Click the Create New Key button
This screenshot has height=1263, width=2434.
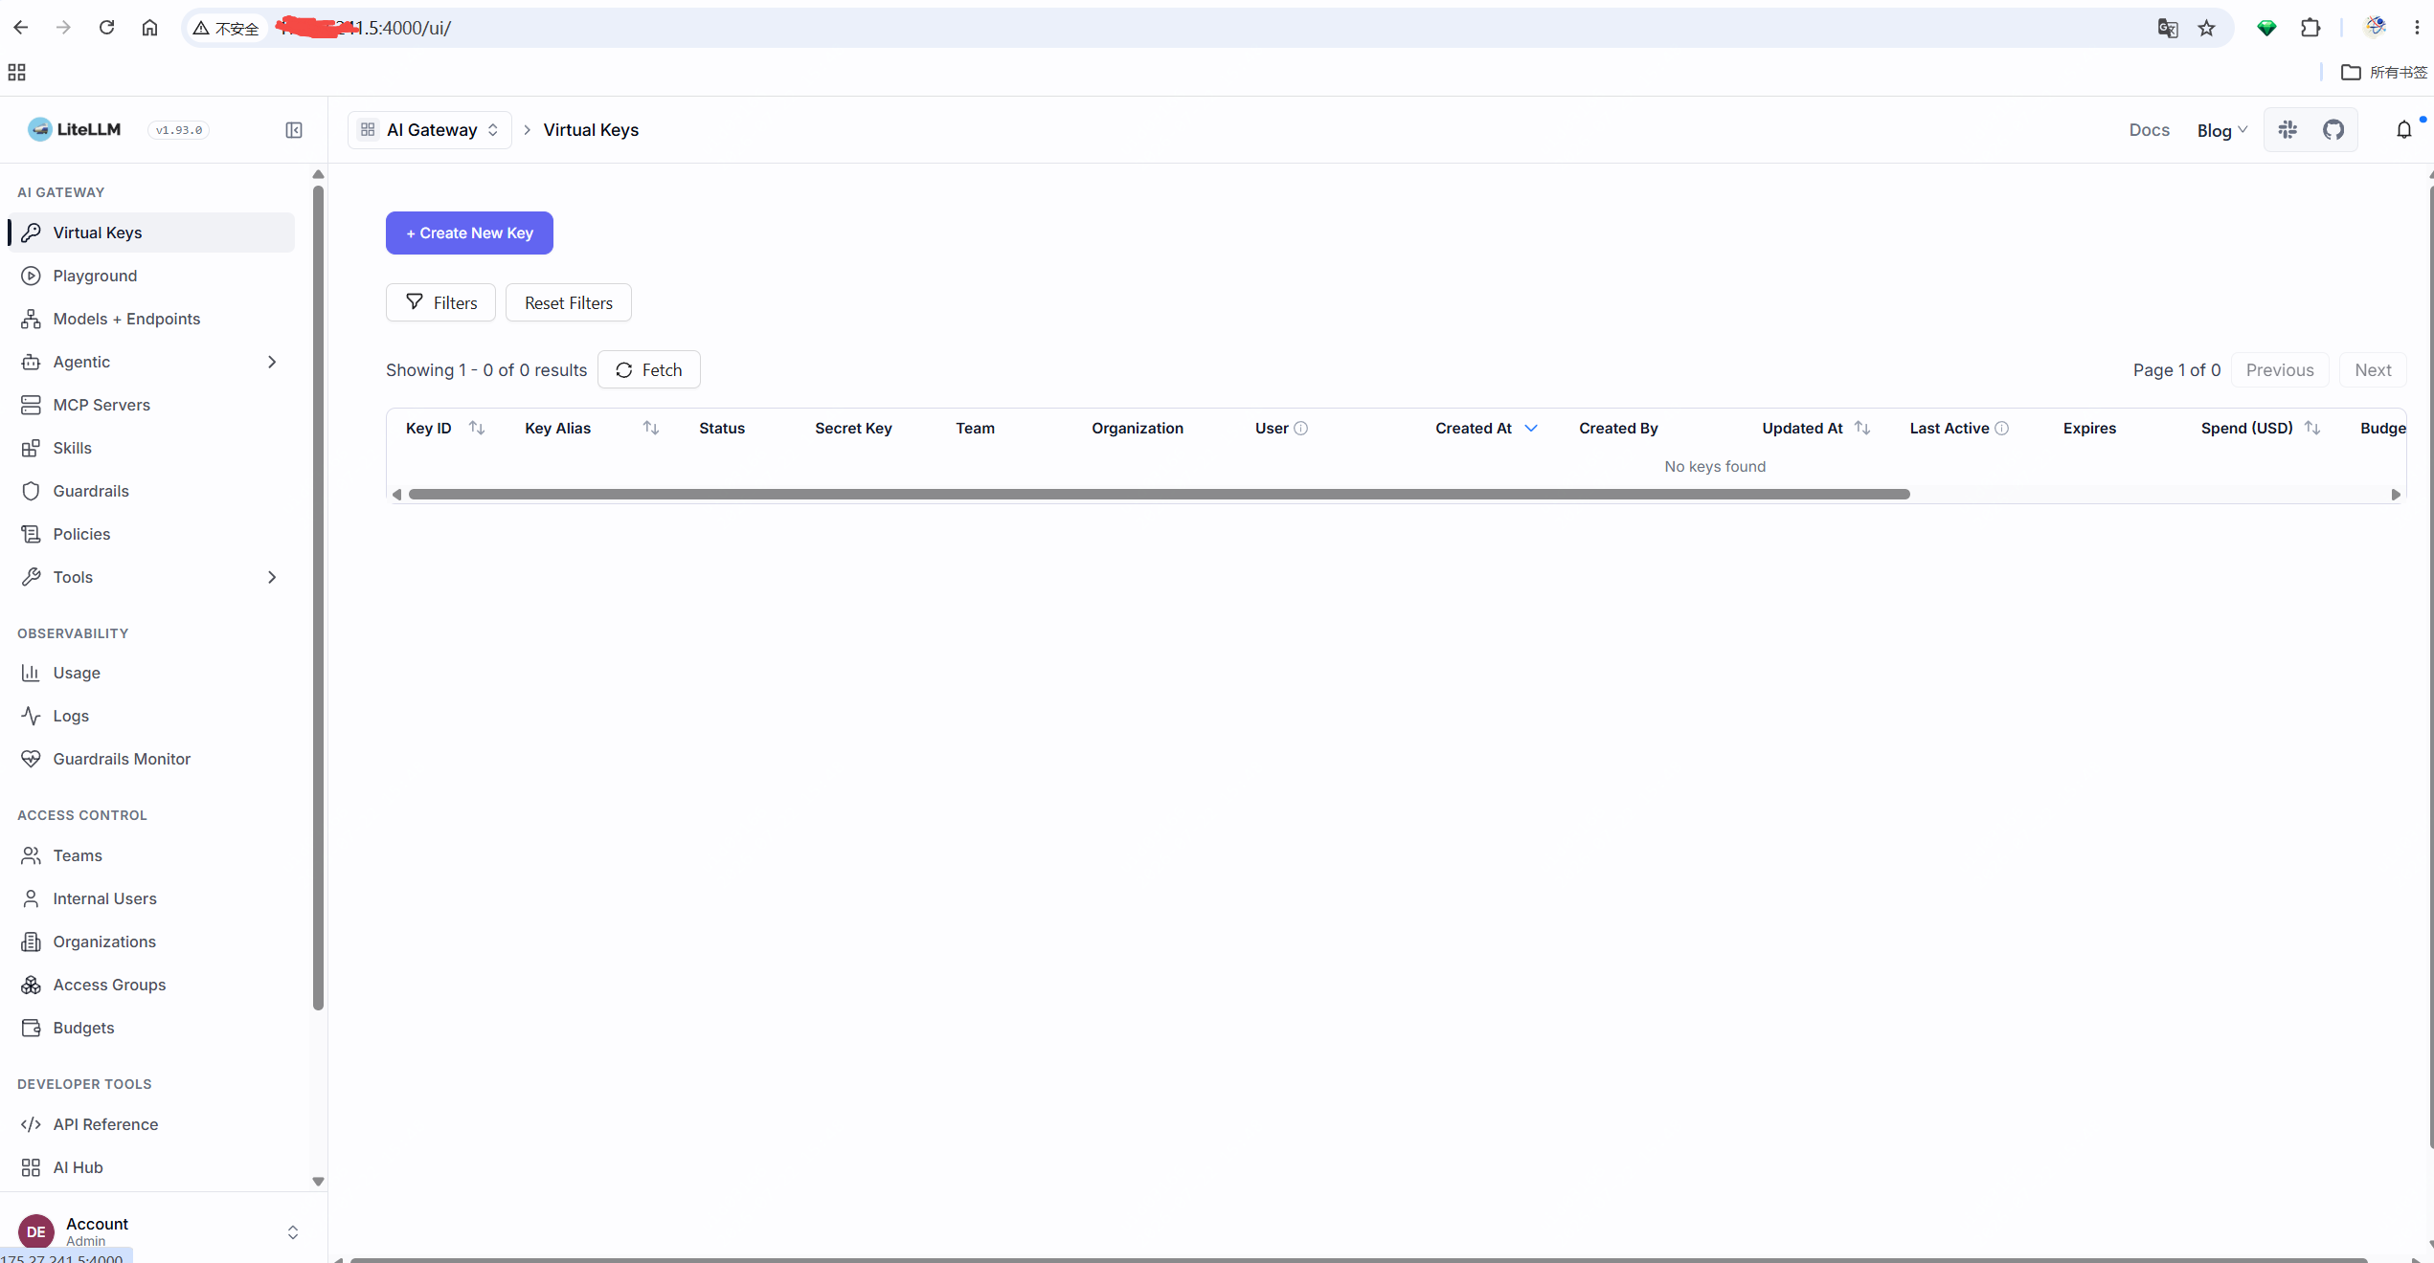point(469,233)
